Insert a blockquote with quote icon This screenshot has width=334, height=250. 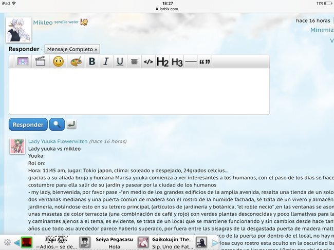[x=205, y=62]
